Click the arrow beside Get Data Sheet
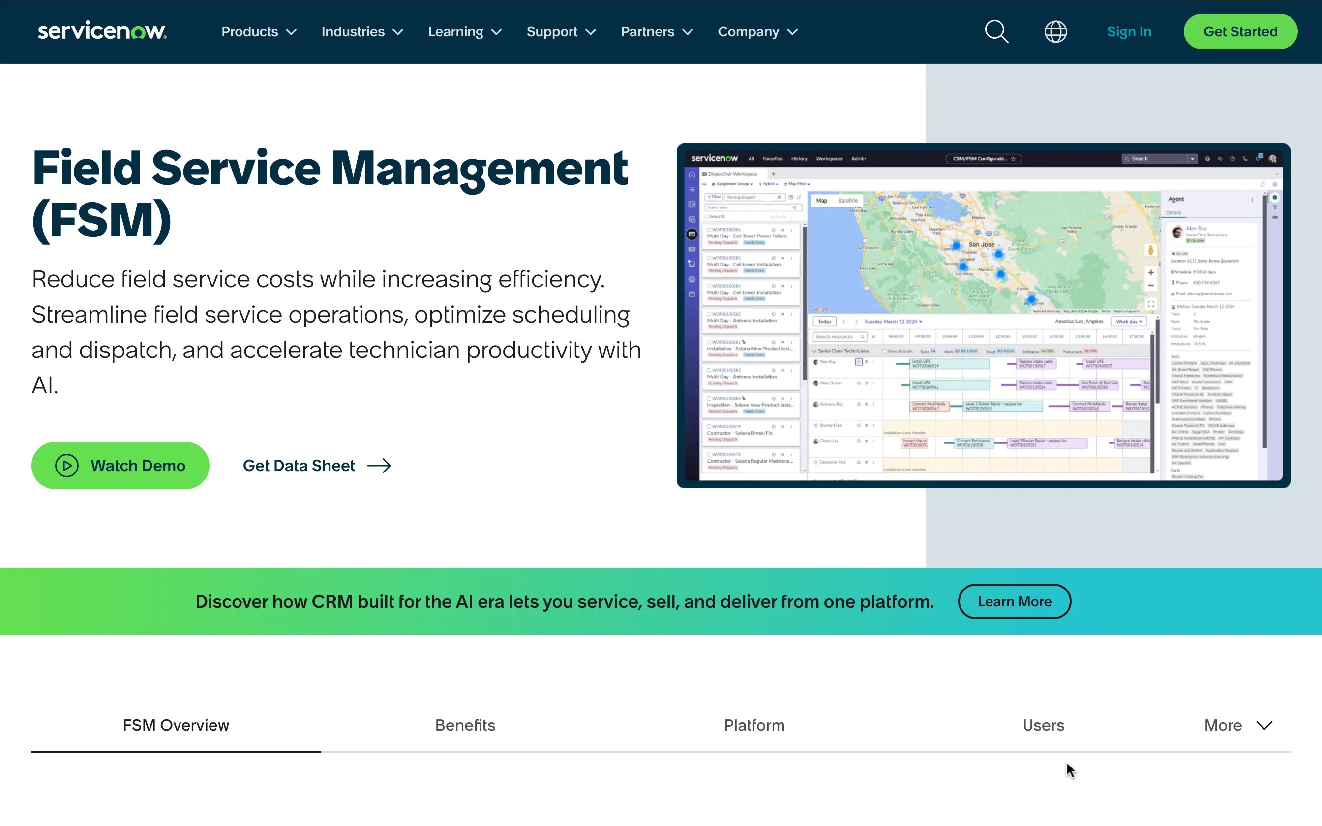The image size is (1322, 826). (x=379, y=466)
